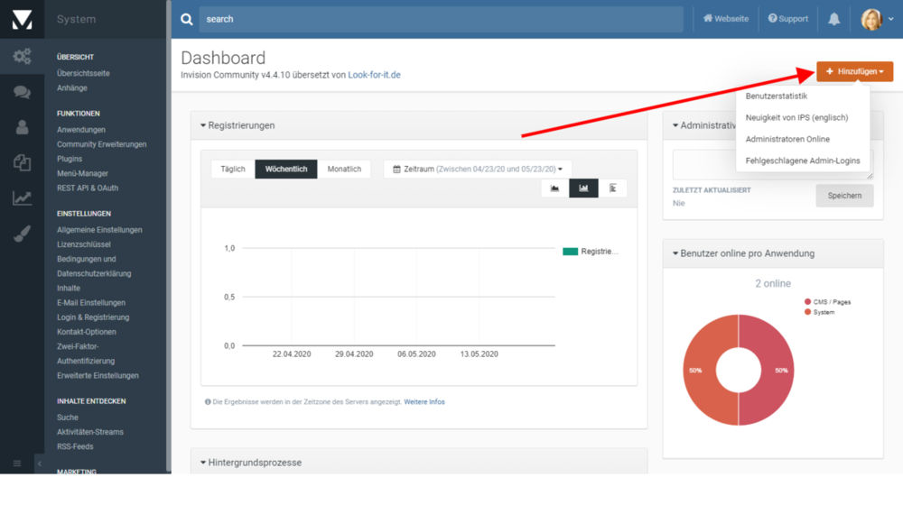Open Anhänge in sidebar
This screenshot has height=505, width=903.
coord(72,88)
